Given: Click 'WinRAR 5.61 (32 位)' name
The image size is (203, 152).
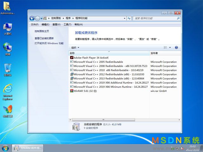Looking at the screenshot, I should tap(85, 91).
